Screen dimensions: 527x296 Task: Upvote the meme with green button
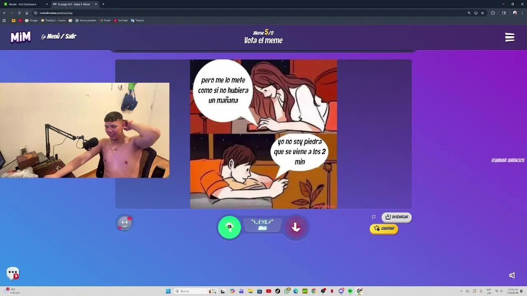point(229,227)
